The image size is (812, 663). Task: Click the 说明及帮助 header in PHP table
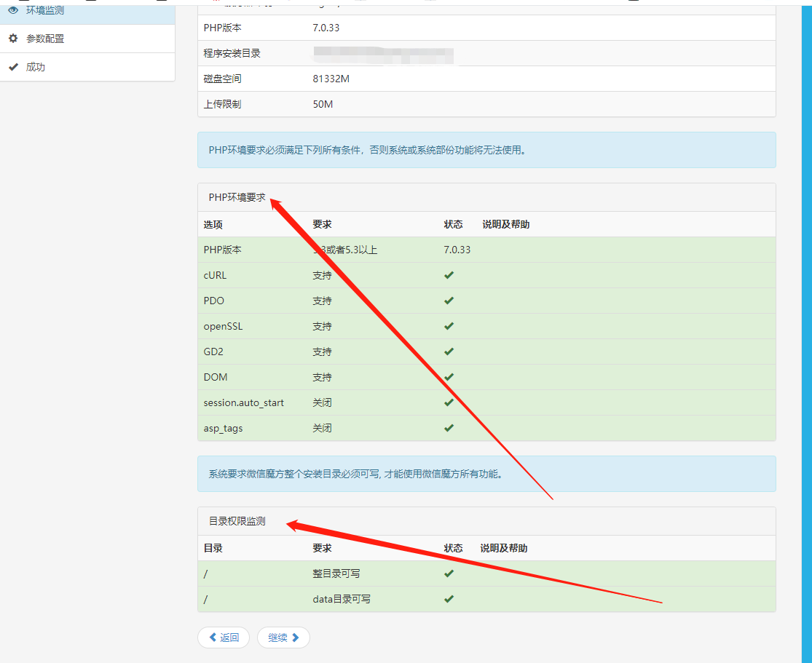click(x=506, y=225)
